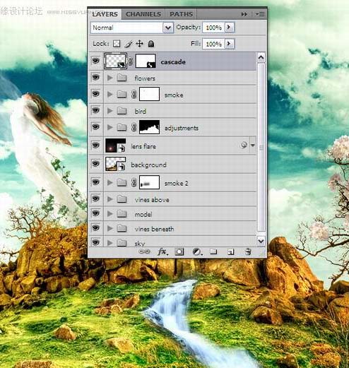Create new fill or adjustment layer

pos(196,252)
